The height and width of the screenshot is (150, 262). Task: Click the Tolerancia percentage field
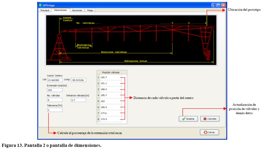pyautogui.click(x=54, y=110)
